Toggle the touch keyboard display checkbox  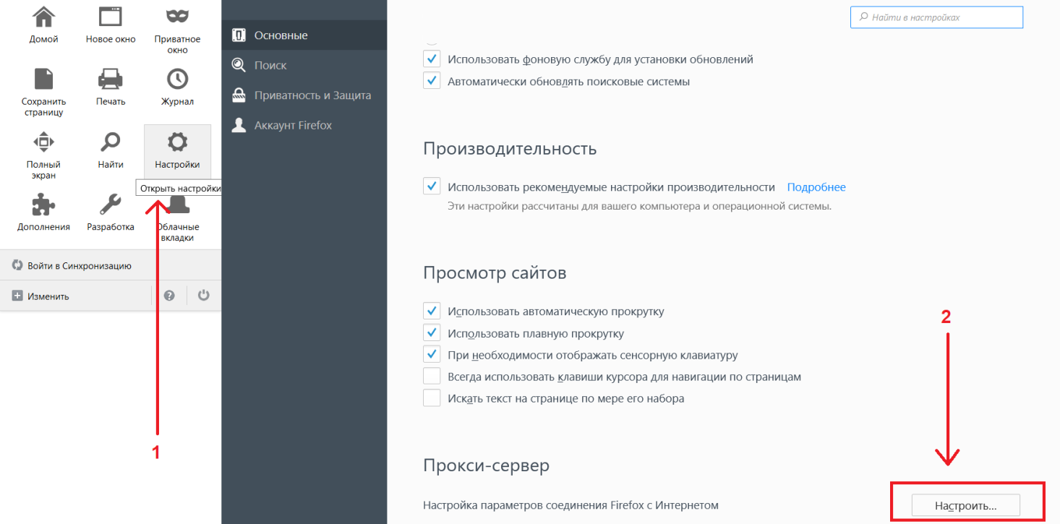coord(432,355)
